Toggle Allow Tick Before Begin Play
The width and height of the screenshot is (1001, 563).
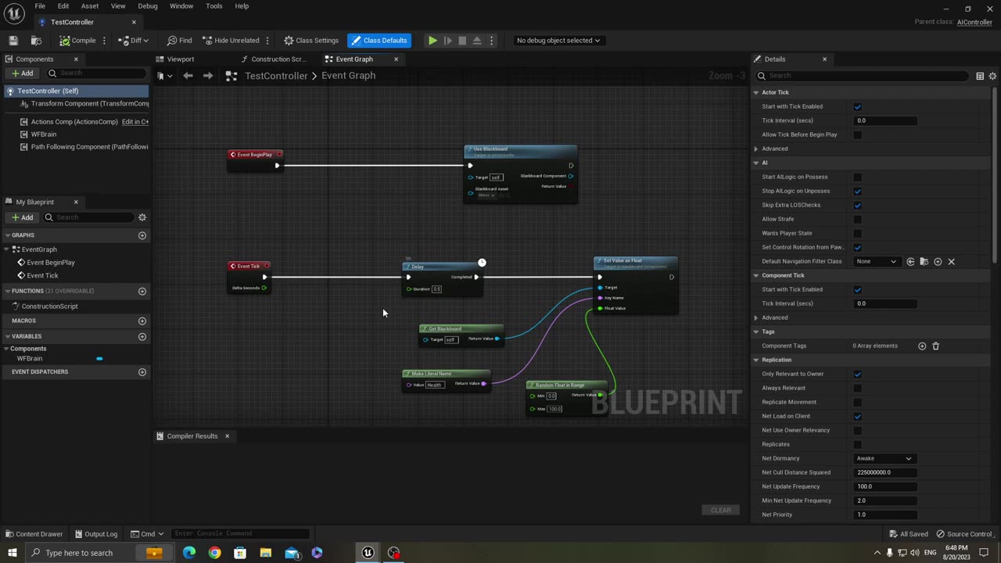pos(858,134)
